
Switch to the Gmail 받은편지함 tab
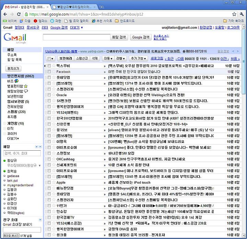click(x=26, y=7)
